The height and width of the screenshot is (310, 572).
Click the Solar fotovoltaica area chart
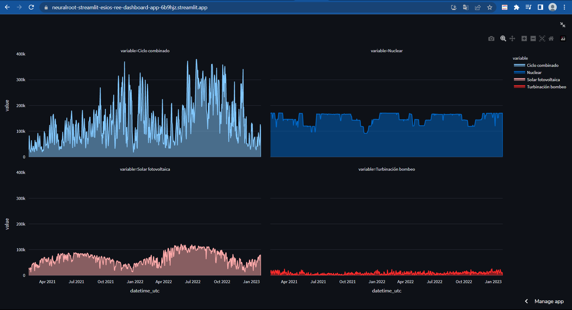145,266
